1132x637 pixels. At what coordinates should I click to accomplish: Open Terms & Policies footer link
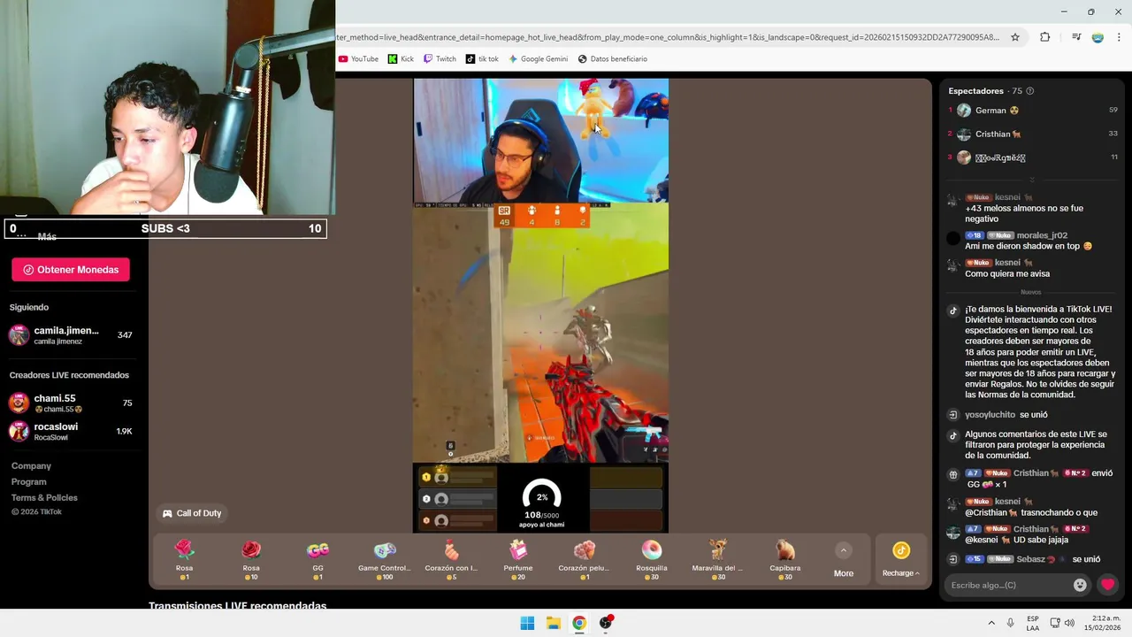44,498
